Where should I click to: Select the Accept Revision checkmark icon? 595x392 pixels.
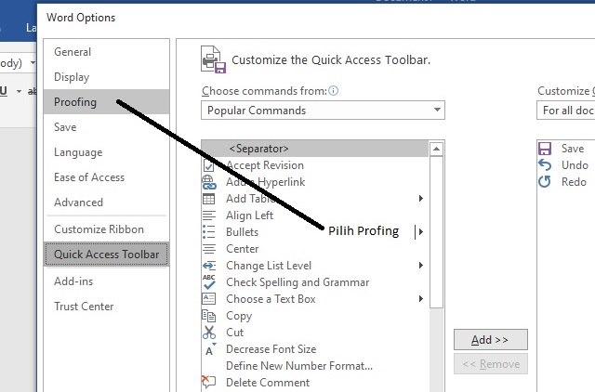click(208, 165)
